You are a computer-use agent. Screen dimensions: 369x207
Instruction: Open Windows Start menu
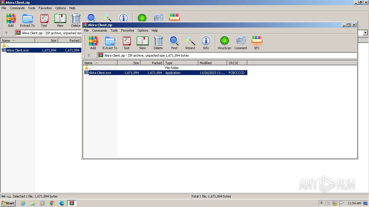[8, 203]
